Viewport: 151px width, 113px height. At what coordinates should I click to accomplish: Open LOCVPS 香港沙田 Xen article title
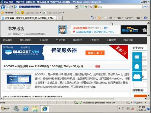tap(43, 66)
